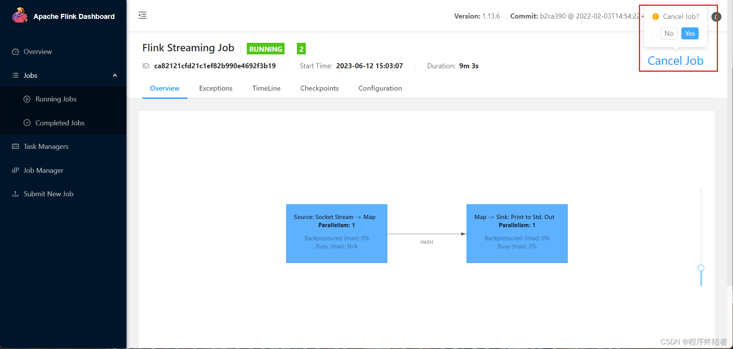This screenshot has width=733, height=349.
Task: Click the Submit New Job upload icon
Action: coord(15,194)
